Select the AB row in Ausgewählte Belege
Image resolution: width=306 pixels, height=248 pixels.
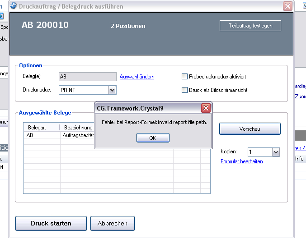coord(42,135)
